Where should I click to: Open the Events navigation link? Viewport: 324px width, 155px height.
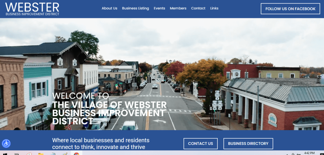click(159, 8)
